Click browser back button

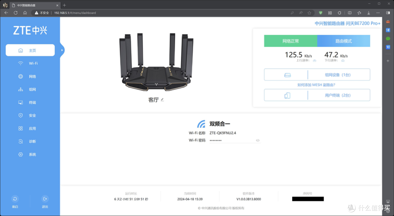[6, 13]
